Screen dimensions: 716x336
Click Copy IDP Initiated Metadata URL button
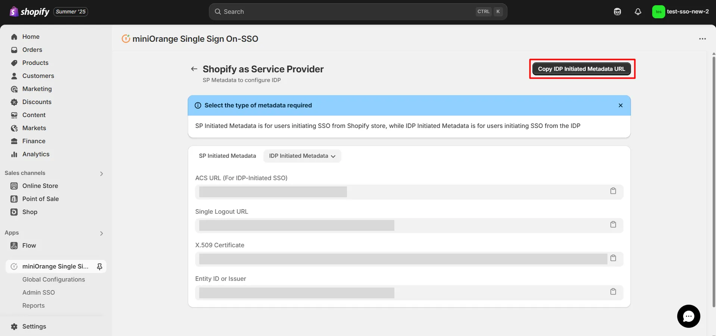pyautogui.click(x=581, y=69)
